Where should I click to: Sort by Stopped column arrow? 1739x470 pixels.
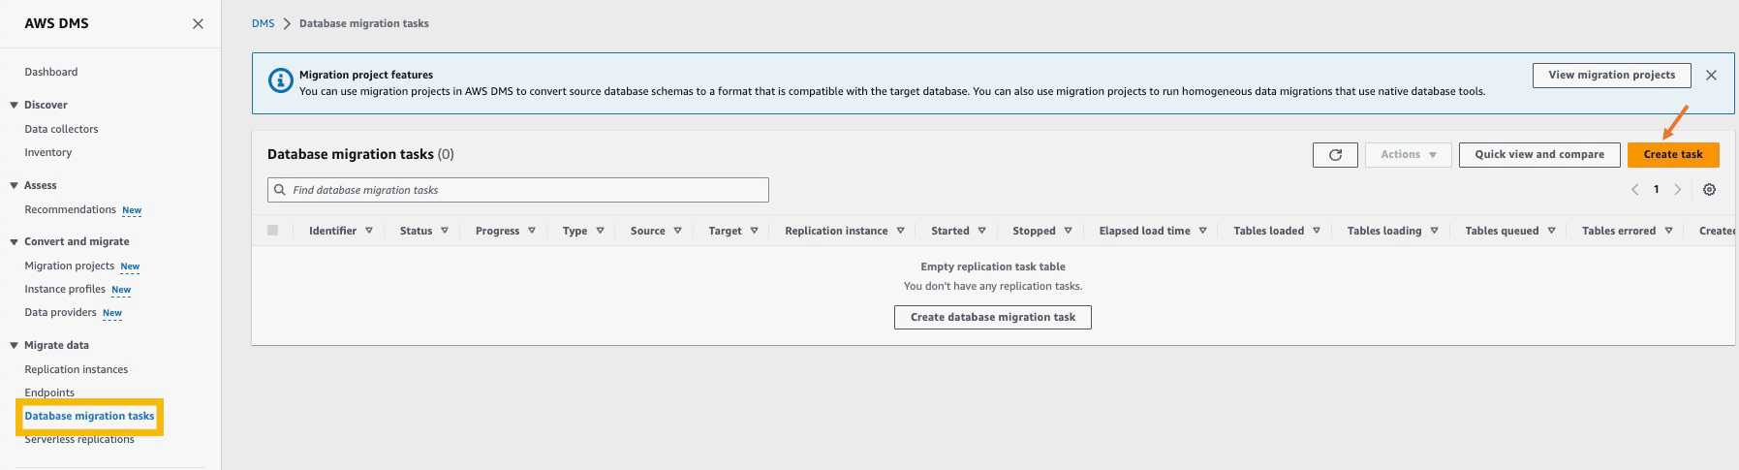pos(1068,231)
